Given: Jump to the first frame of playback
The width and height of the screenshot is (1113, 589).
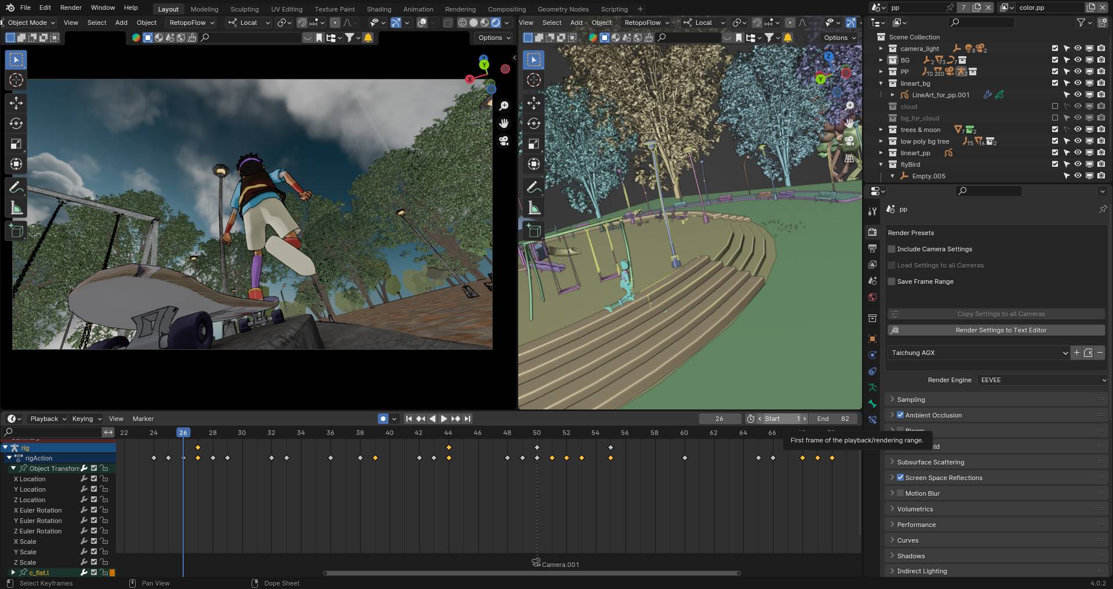Looking at the screenshot, I should [x=409, y=419].
